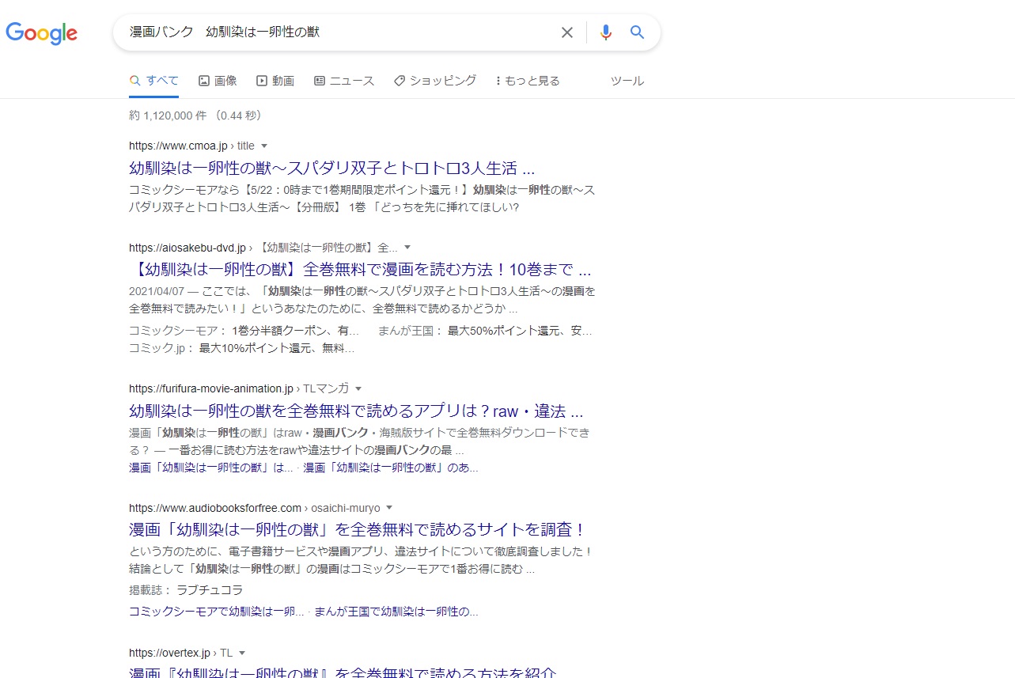Open the ツール options
This screenshot has width=1015, height=678.
[627, 81]
